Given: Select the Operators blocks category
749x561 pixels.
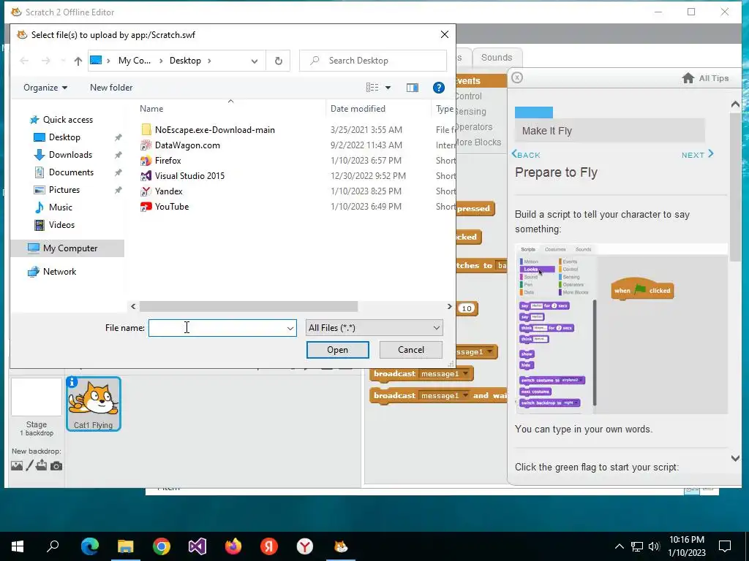Looking at the screenshot, I should (474, 127).
